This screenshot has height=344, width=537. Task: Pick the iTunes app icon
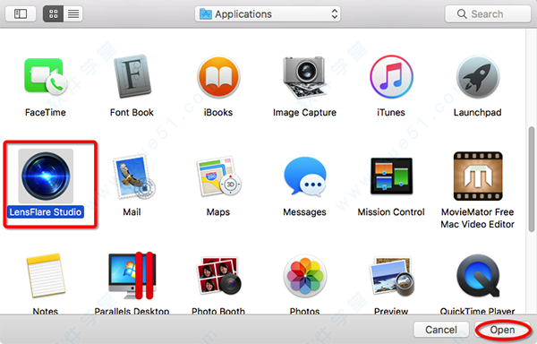[391, 77]
